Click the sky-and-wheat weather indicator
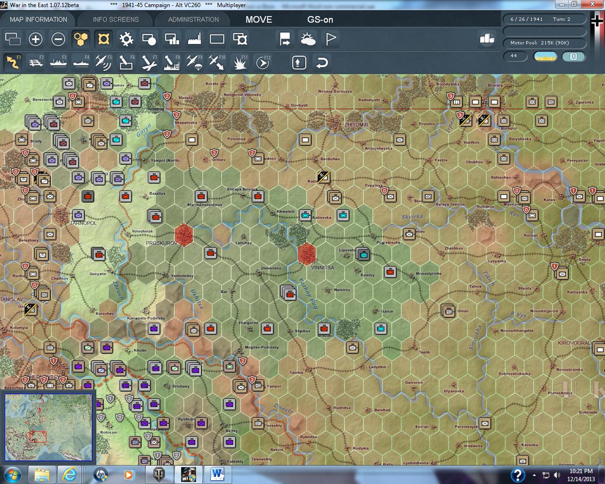Image resolution: width=605 pixels, height=484 pixels. 545,56
